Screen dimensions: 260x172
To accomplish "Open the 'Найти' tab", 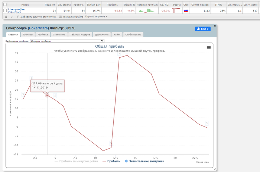I will coord(117,34).
